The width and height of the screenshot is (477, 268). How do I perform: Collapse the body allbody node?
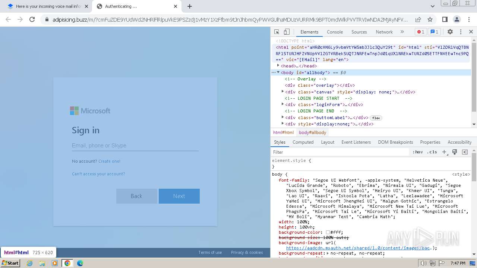tap(278, 72)
